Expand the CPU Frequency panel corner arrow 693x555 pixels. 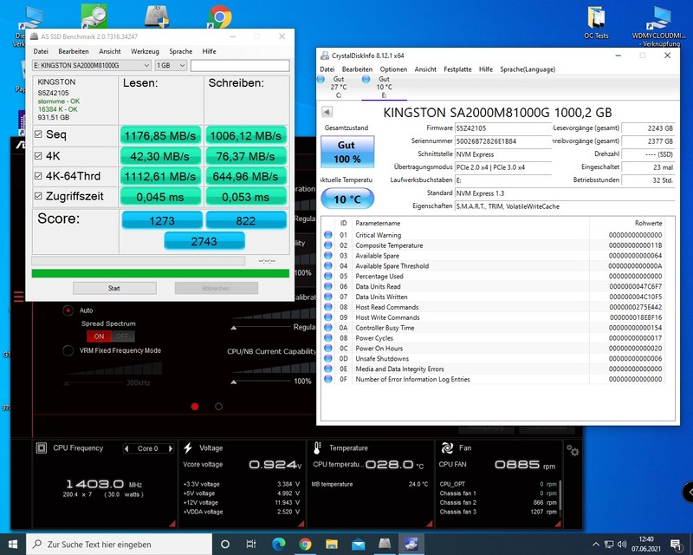(x=172, y=524)
